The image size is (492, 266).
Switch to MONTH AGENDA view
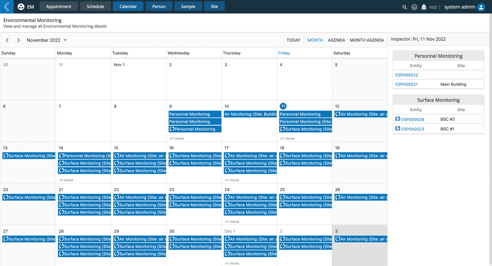coord(367,40)
